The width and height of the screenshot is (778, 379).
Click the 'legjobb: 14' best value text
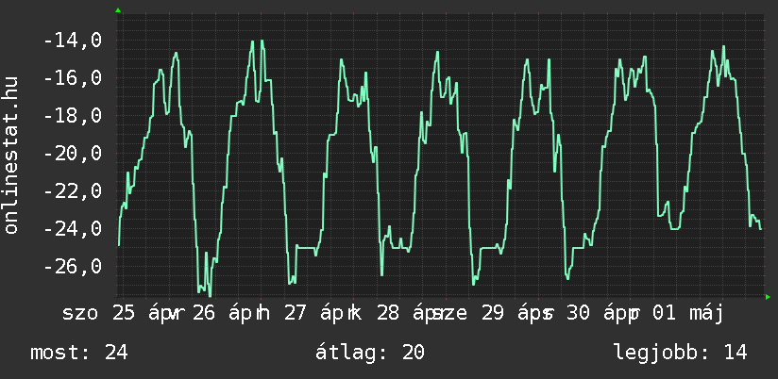click(680, 353)
